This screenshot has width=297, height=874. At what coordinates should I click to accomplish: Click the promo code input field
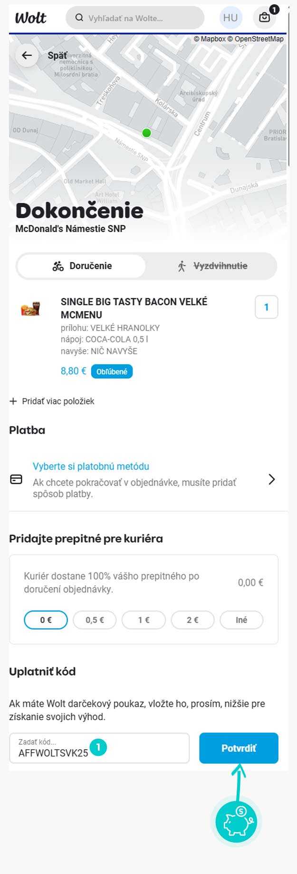click(99, 748)
